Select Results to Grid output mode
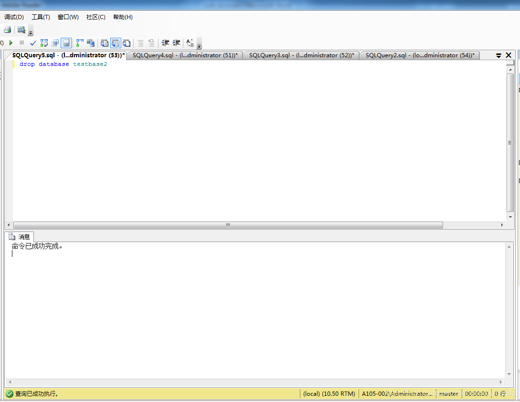 [x=116, y=43]
